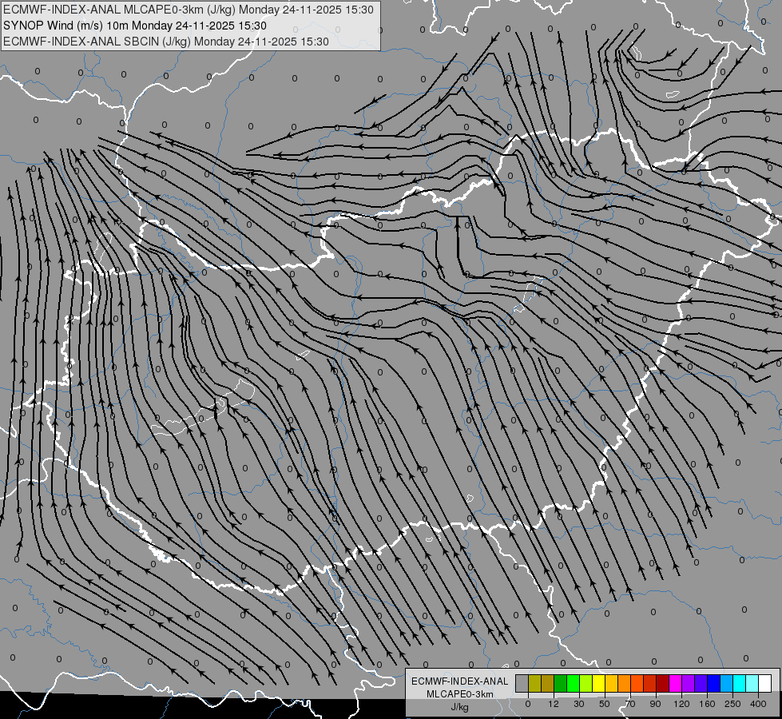
Task: Click the J/kg unit label in legend
Action: coord(459,707)
